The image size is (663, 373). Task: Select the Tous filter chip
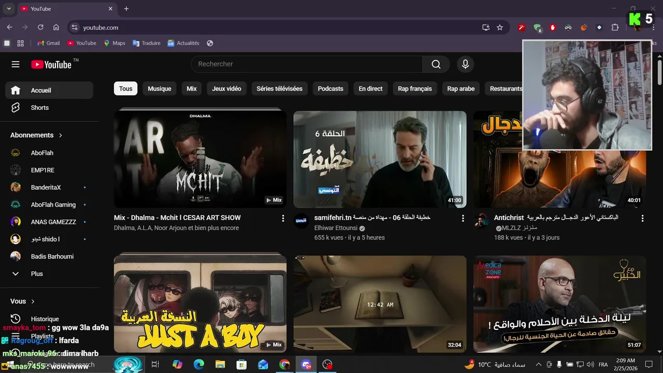125,89
